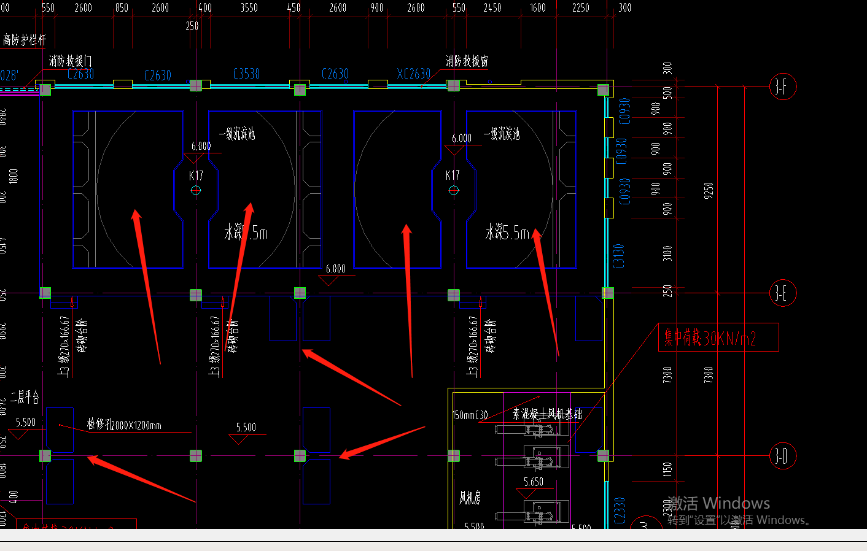This screenshot has height=551, width=867.
Task: Click the 1800 vertical dimension text
Action: pos(14,177)
